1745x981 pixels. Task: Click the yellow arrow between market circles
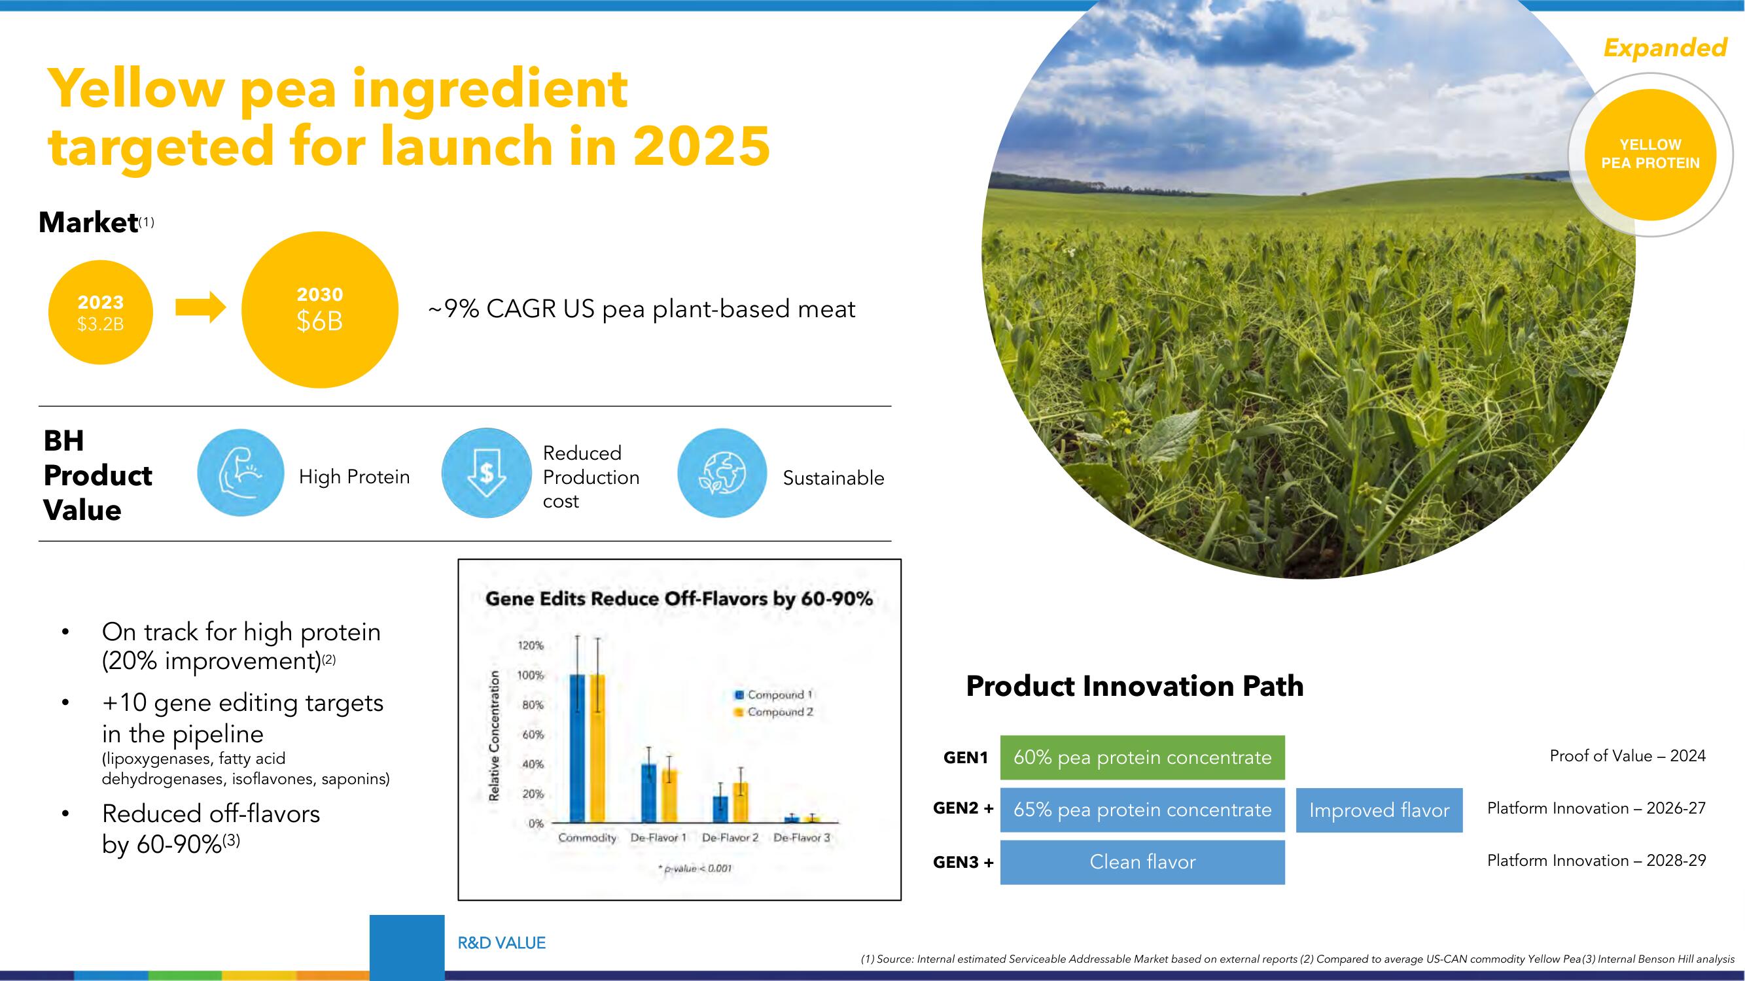200,308
